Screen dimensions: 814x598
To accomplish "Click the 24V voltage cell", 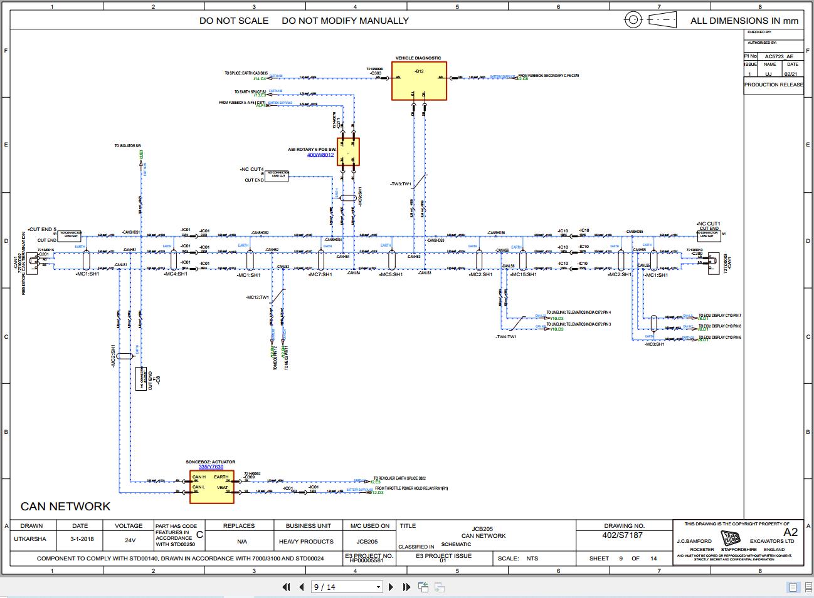I will click(130, 540).
